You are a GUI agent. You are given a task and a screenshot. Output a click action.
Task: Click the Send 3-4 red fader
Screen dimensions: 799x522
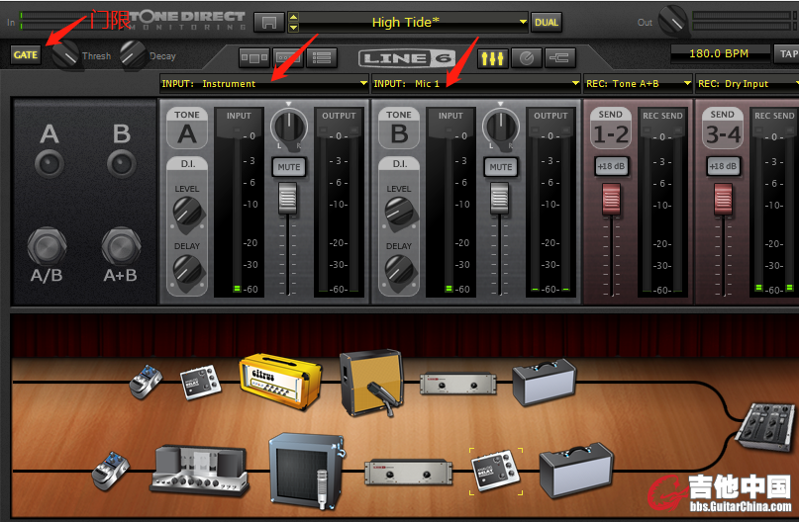click(x=723, y=200)
